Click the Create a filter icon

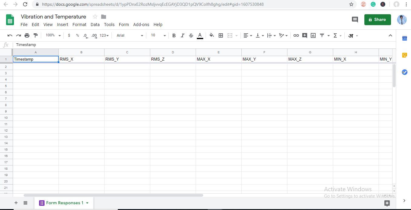coord(322,35)
